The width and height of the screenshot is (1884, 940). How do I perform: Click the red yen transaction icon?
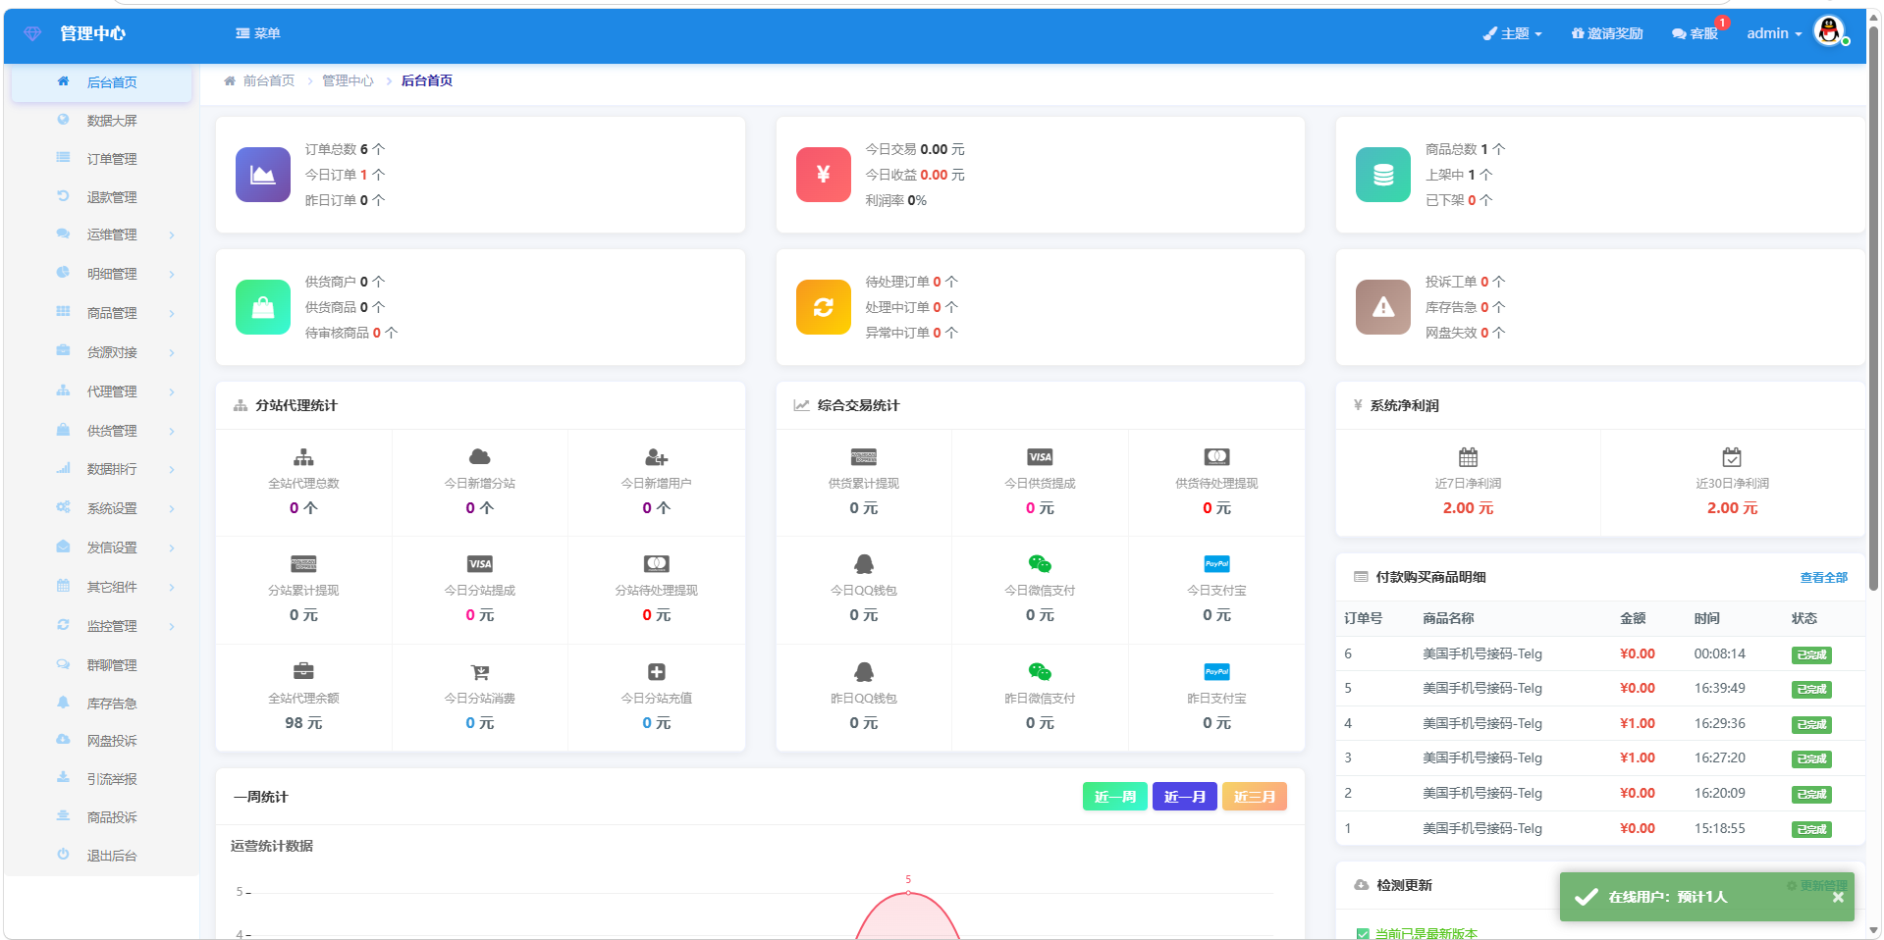[823, 175]
